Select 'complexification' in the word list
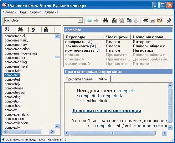This screenshot has height=143, width=175. tap(16, 123)
